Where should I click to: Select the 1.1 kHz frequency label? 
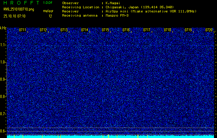(3, 45)
